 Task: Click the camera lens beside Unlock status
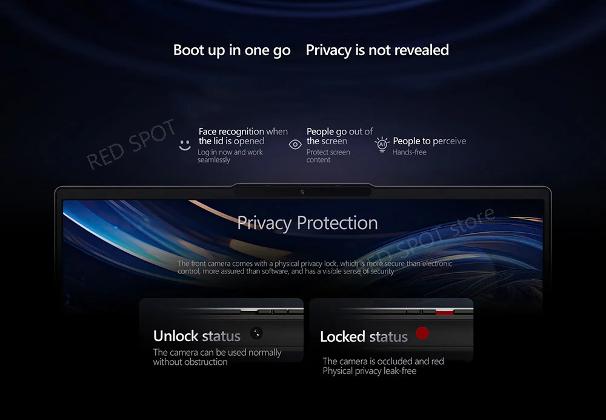point(256,333)
